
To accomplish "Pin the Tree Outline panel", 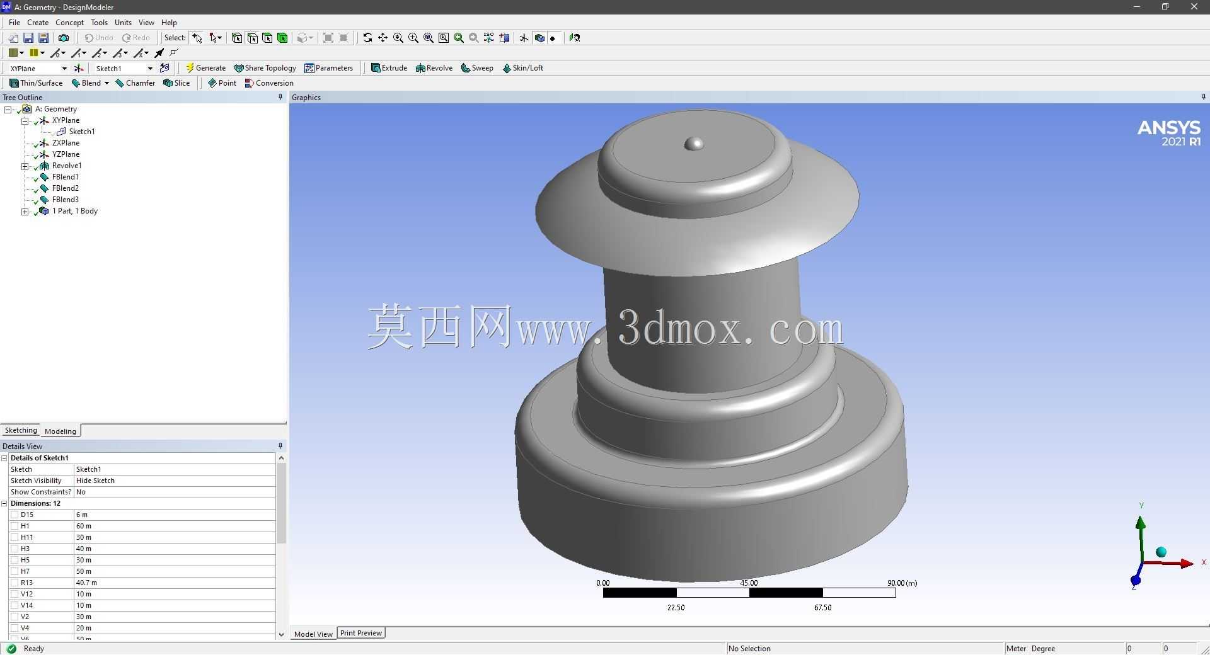I will [280, 97].
